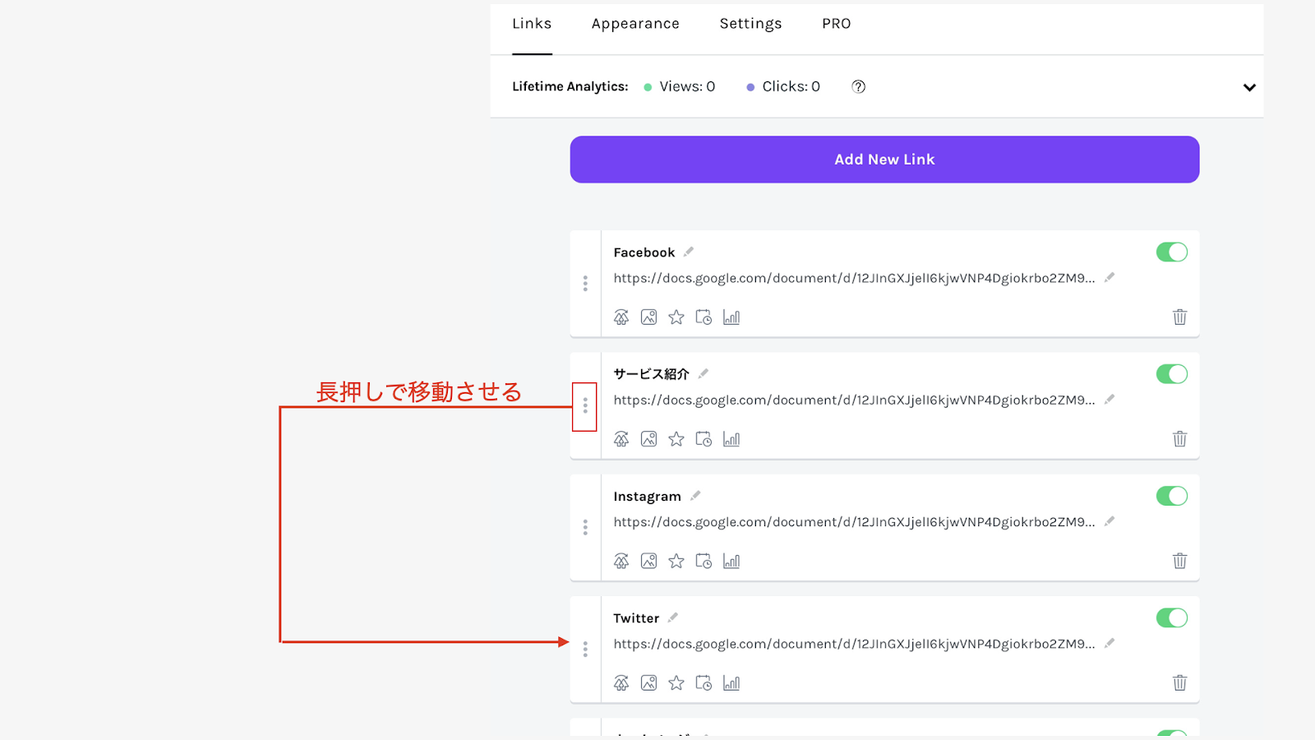Delete the サービス紹介 link via trash icon

pos(1179,438)
